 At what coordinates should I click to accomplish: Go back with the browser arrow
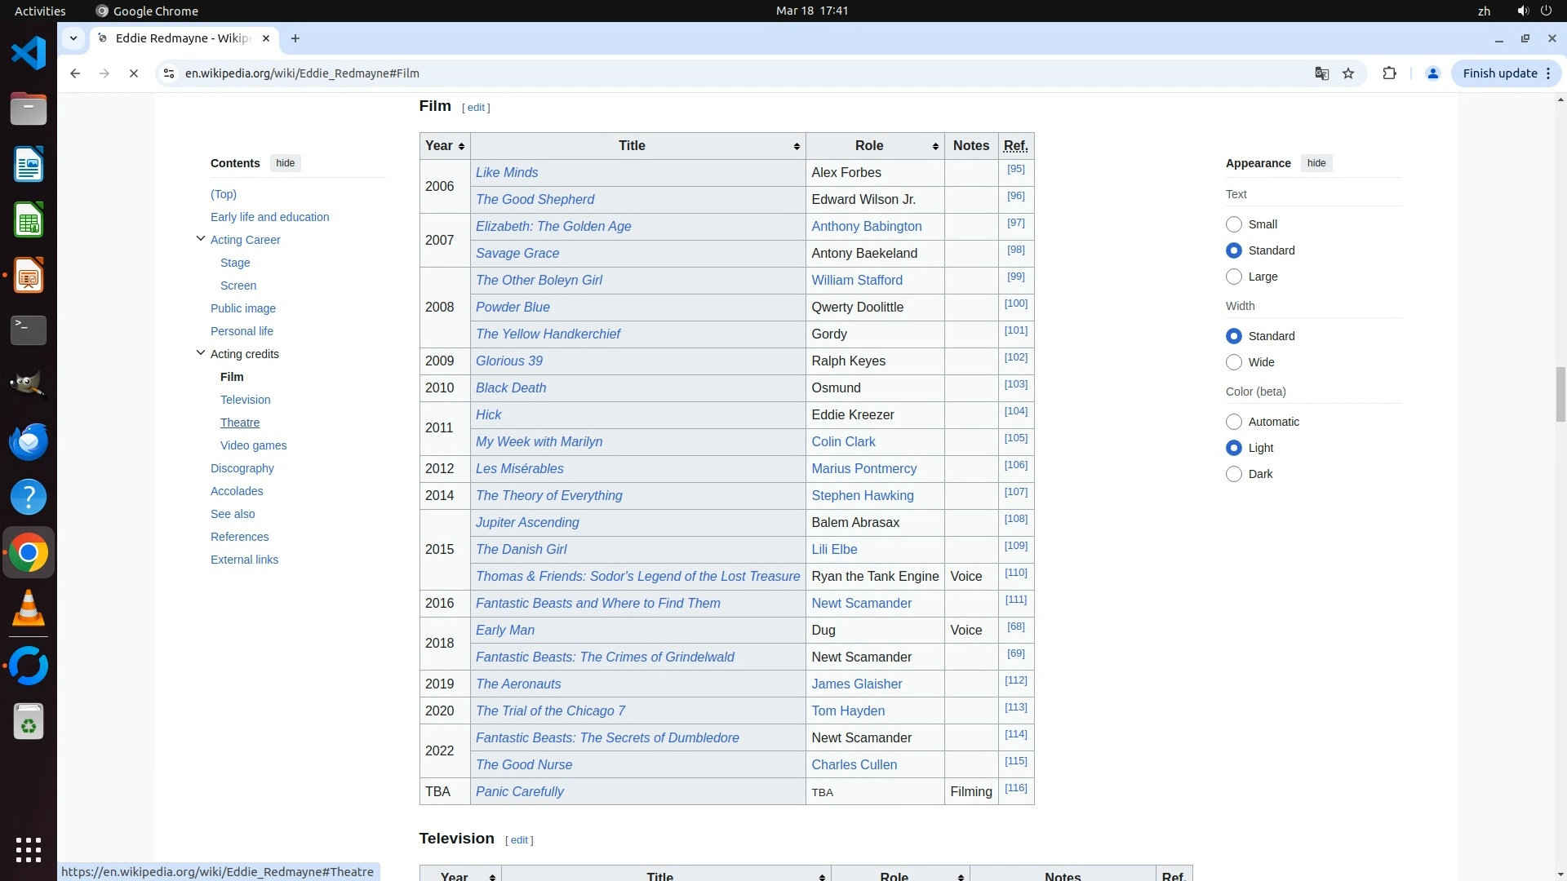pos(75,73)
